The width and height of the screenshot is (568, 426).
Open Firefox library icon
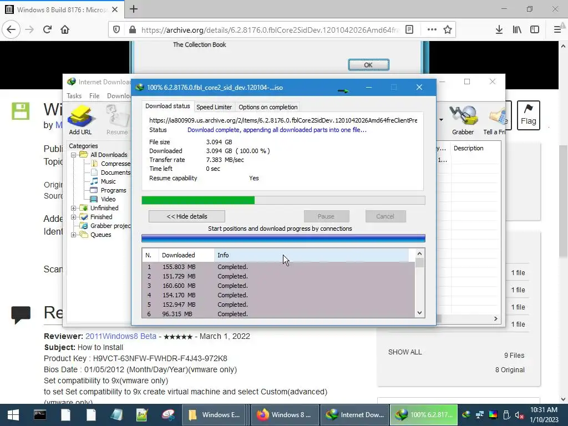tap(517, 29)
